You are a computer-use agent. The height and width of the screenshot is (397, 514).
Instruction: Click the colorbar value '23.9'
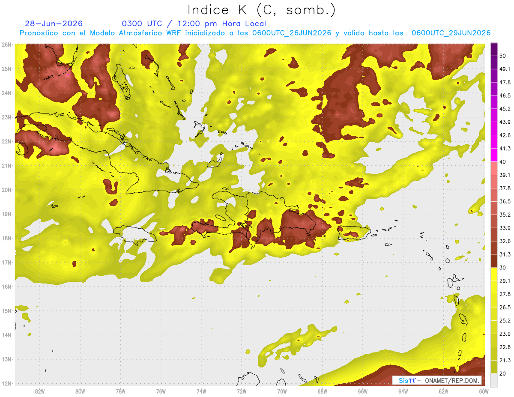tap(505, 334)
